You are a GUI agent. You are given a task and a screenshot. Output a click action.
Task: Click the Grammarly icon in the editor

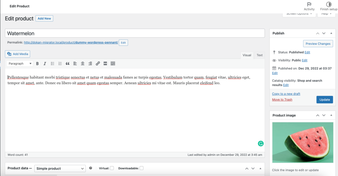pyautogui.click(x=261, y=144)
